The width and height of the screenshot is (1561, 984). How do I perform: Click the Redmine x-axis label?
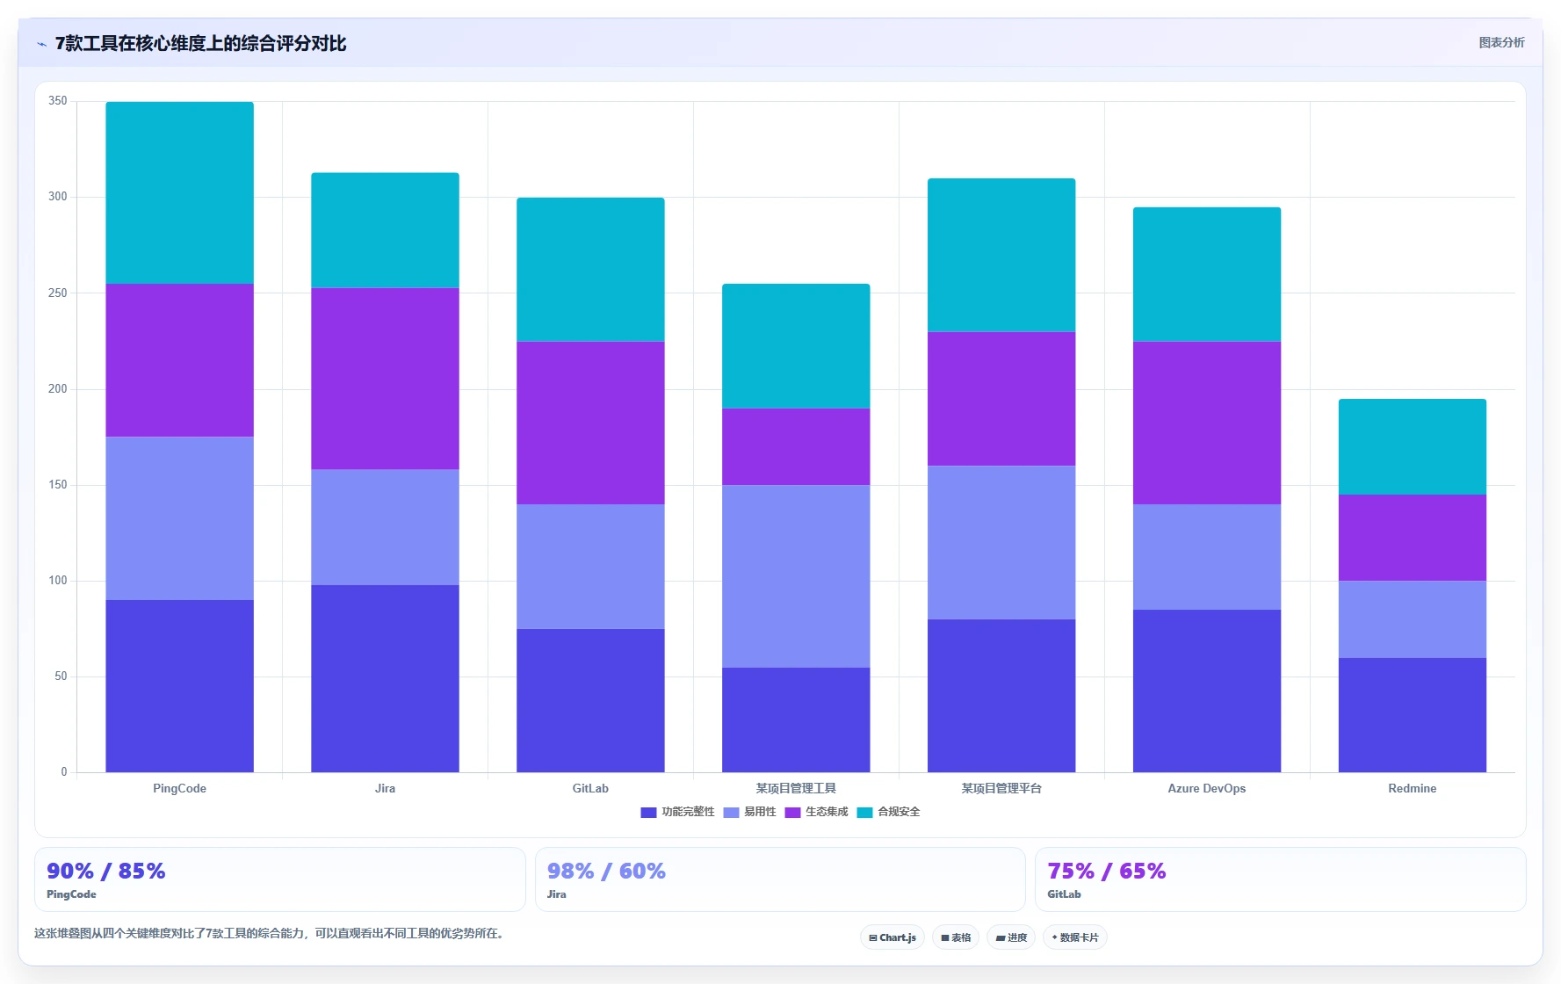(x=1413, y=788)
